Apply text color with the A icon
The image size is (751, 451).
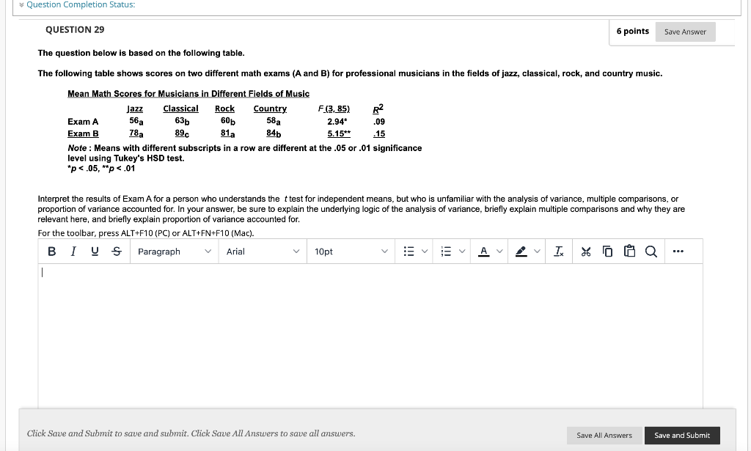click(x=484, y=252)
